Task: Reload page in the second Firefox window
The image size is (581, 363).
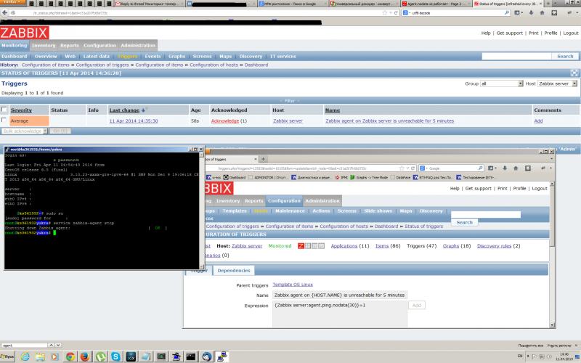Action: point(413,168)
